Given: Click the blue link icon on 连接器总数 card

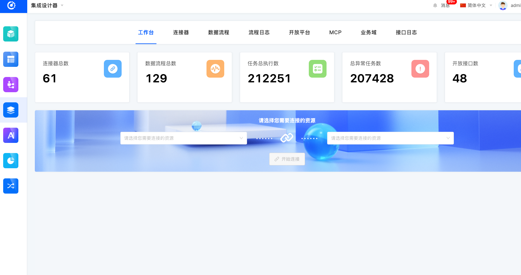Looking at the screenshot, I should (113, 69).
